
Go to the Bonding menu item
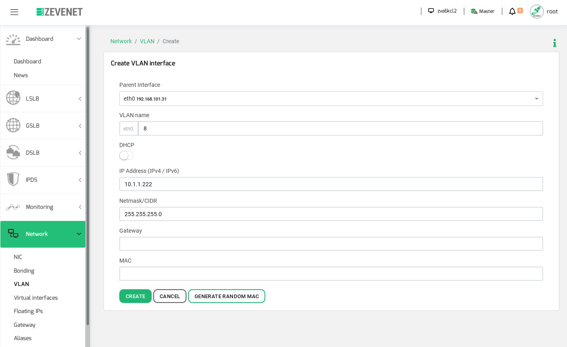(x=24, y=271)
